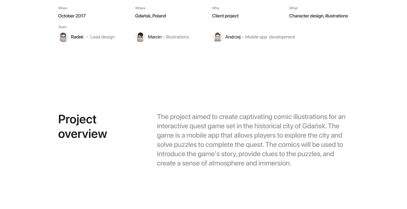Click the Gdańsk, Poland location text

pos(151,16)
